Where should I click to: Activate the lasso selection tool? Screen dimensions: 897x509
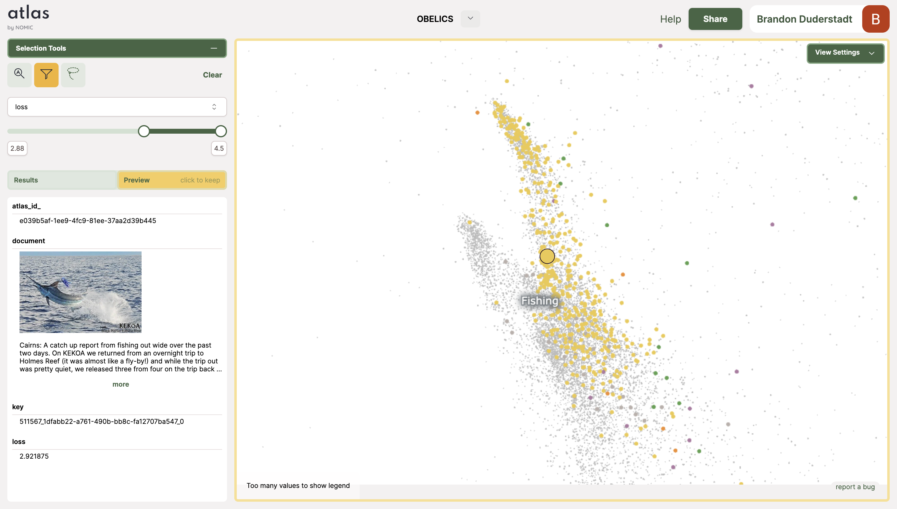[73, 74]
